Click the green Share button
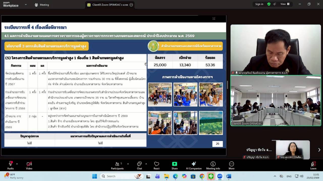Screen dimensions: 323x181 pos(174,165)
